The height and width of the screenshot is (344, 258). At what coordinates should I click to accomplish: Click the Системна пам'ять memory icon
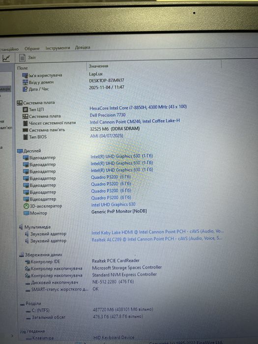coord(26,130)
